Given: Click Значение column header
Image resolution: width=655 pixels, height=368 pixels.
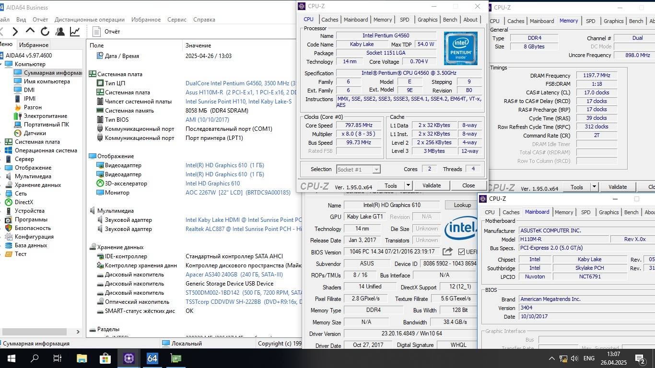Looking at the screenshot, I should 198,46.
